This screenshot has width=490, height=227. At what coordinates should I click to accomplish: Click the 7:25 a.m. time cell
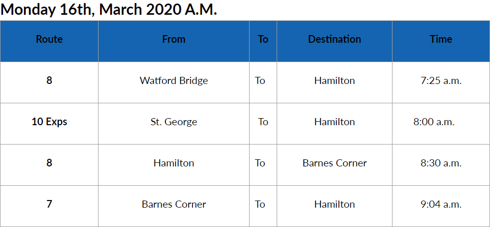(440, 80)
